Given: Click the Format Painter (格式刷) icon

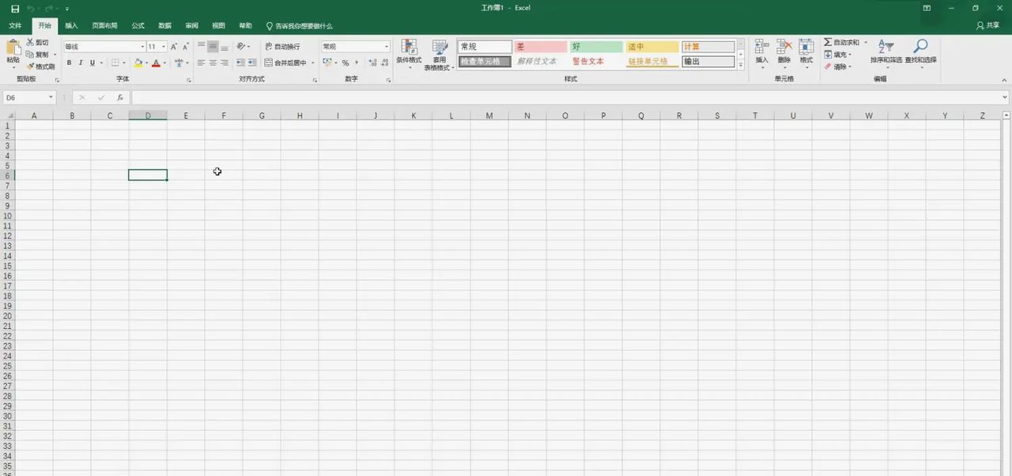Looking at the screenshot, I should [31, 65].
